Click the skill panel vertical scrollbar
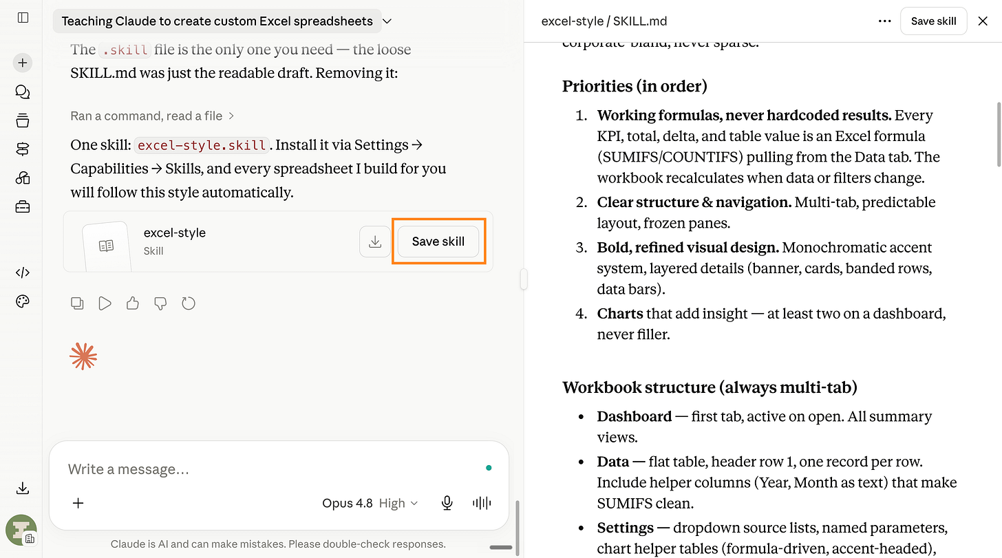Screen dimensions: 1002x558 999,134
